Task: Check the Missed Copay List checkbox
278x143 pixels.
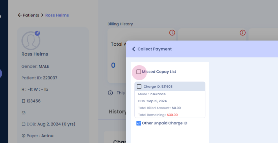Action: (x=139, y=72)
